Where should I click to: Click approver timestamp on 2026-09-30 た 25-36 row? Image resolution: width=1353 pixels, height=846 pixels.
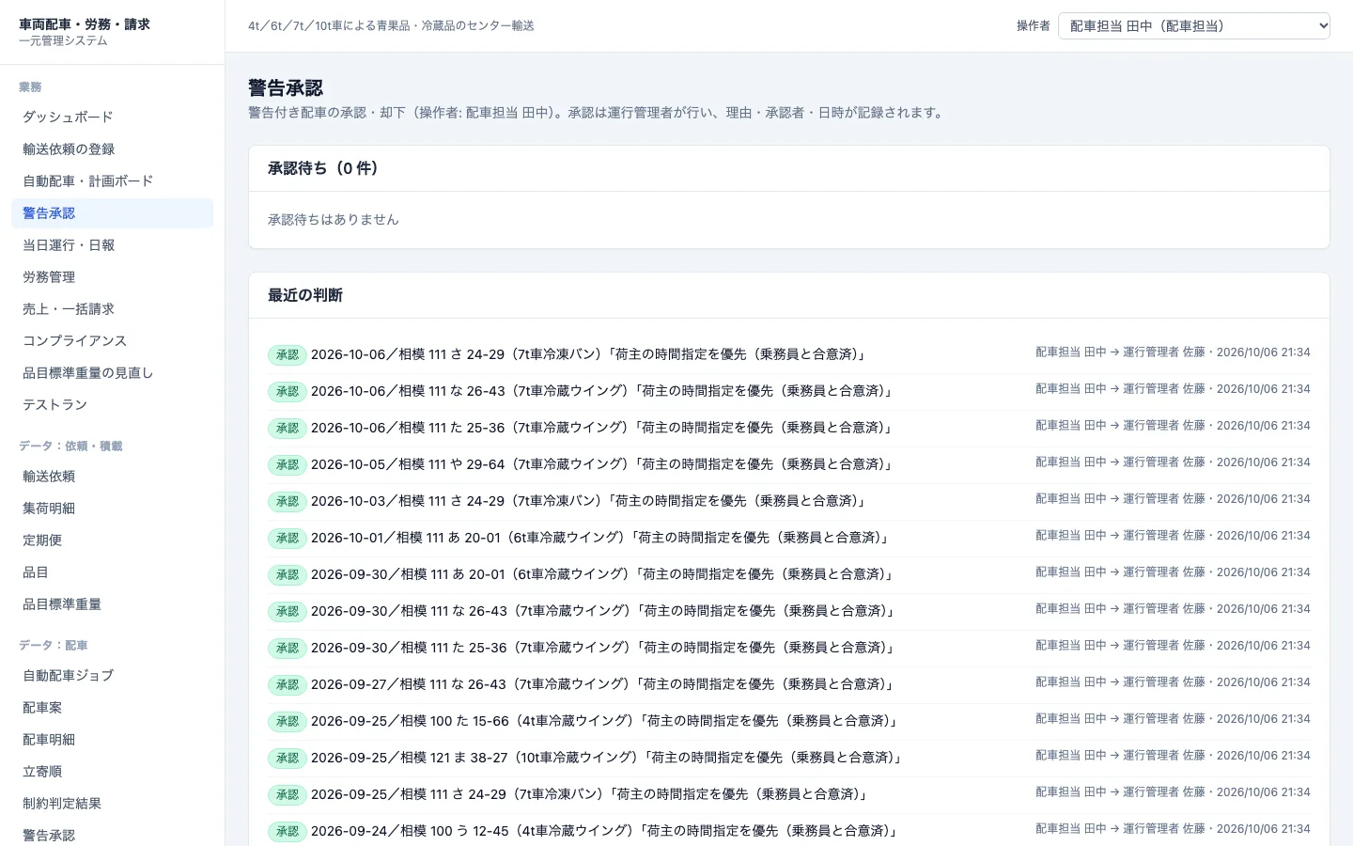coord(1173,646)
